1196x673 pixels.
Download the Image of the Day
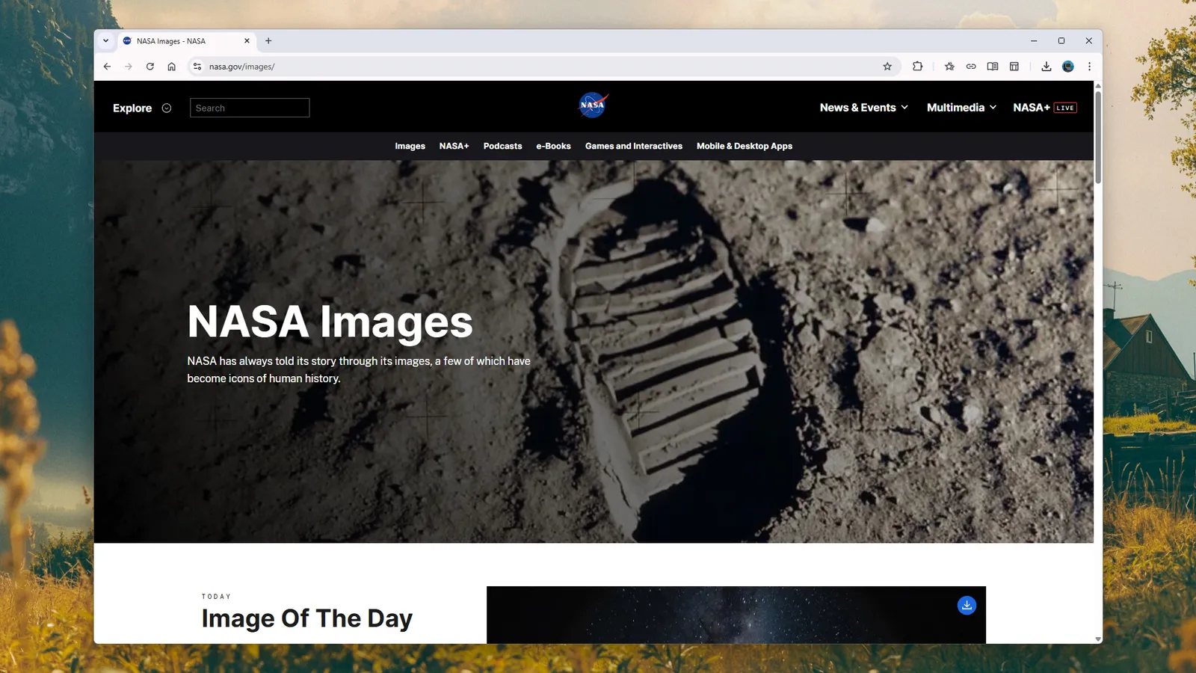967,605
